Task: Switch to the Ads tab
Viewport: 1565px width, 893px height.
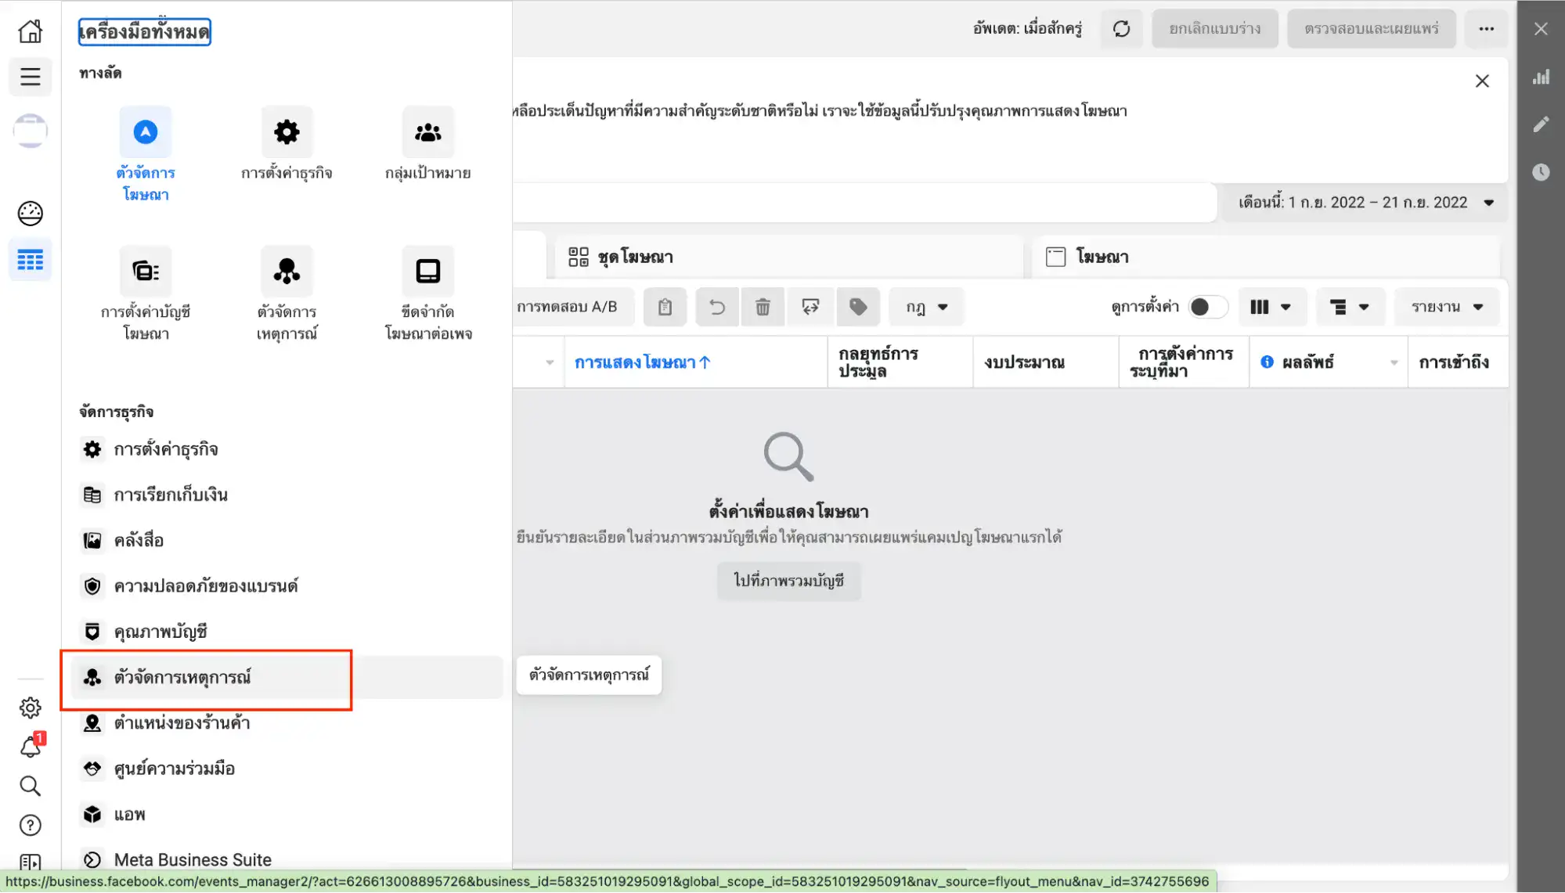Action: pos(1101,257)
